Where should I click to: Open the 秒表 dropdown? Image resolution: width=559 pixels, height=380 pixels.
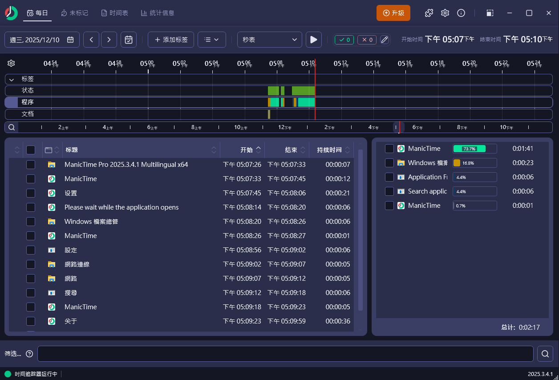[270, 40]
